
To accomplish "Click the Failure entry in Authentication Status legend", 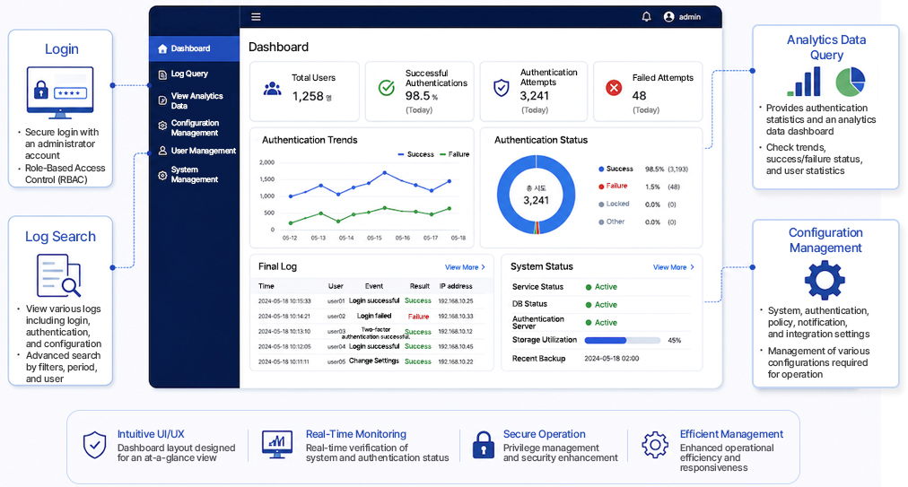I will [x=613, y=186].
